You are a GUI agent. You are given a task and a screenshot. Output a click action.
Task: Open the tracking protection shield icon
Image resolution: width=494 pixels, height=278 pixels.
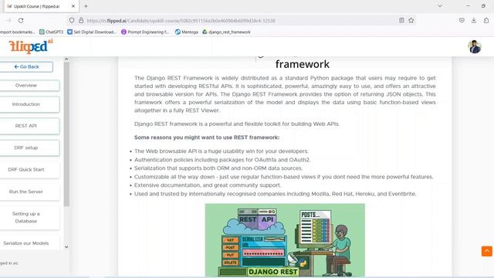[72, 21]
